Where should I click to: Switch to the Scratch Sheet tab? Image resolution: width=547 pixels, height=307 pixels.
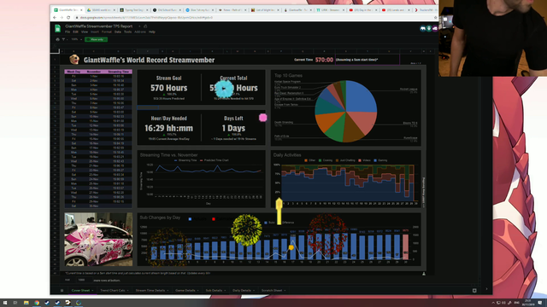tap(272, 290)
